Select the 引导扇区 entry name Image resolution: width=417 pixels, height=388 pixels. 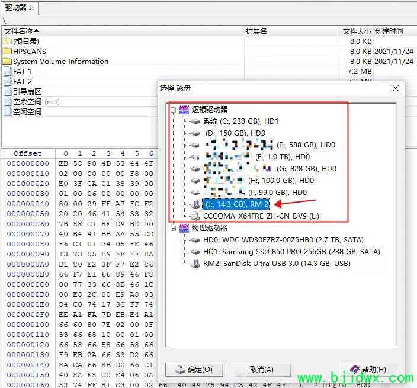pos(27,91)
